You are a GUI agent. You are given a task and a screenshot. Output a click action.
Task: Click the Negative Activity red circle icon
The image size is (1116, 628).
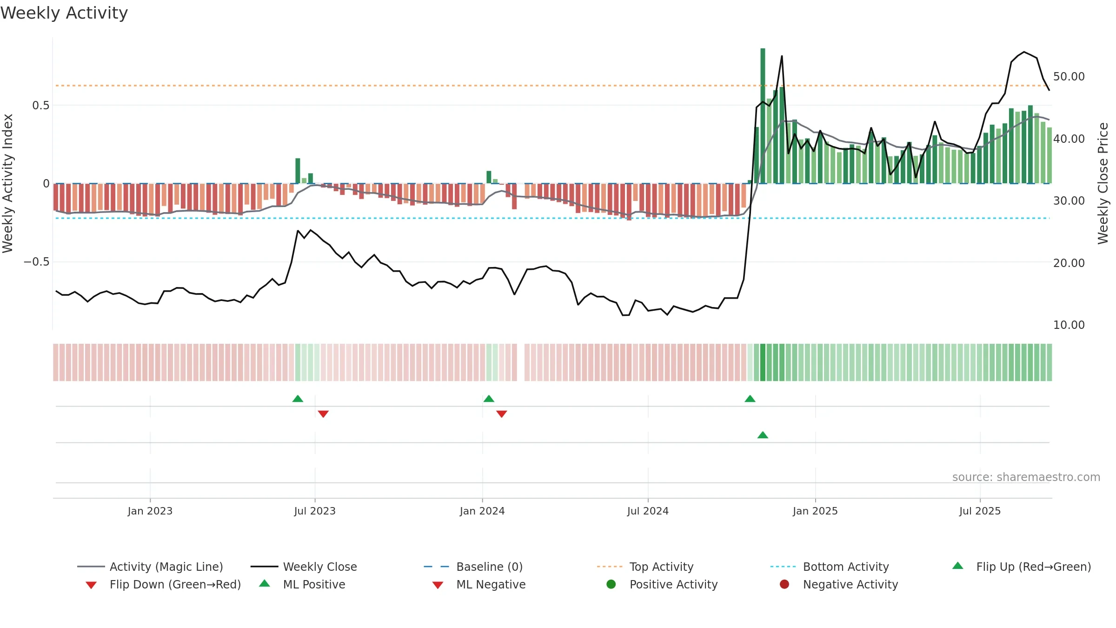click(x=784, y=584)
